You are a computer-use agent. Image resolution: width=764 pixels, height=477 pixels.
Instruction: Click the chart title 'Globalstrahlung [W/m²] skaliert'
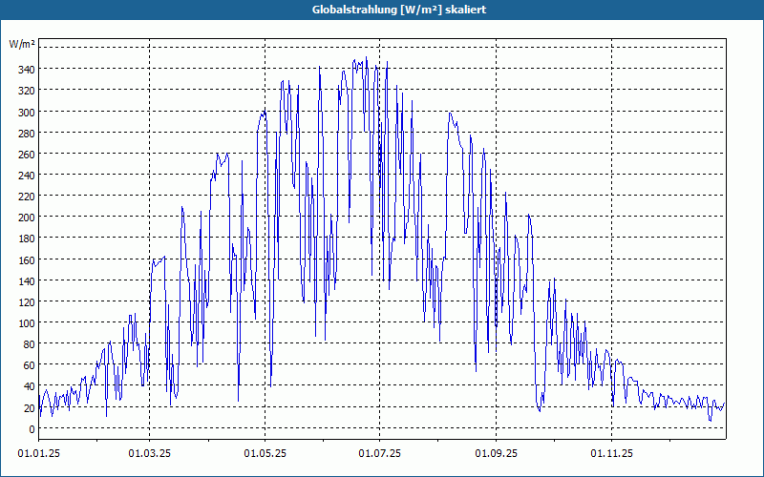click(399, 10)
